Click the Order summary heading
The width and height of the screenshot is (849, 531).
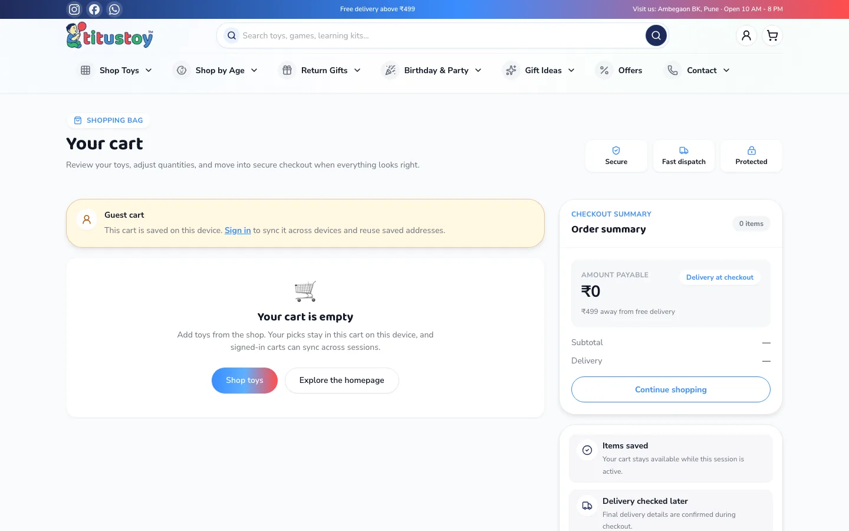pyautogui.click(x=608, y=230)
